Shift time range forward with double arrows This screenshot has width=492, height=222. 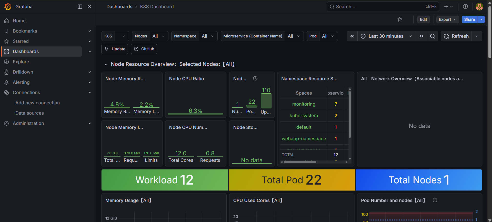coord(421,36)
